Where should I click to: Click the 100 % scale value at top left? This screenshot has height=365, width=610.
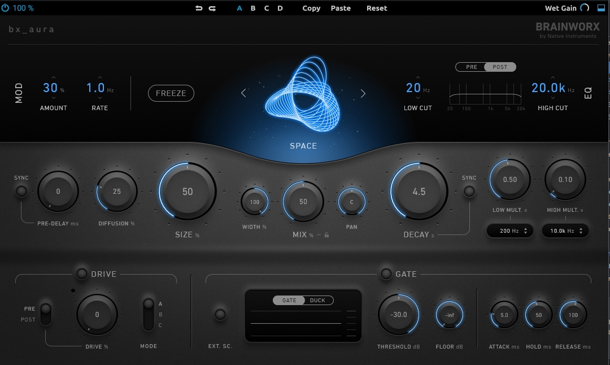tap(23, 8)
